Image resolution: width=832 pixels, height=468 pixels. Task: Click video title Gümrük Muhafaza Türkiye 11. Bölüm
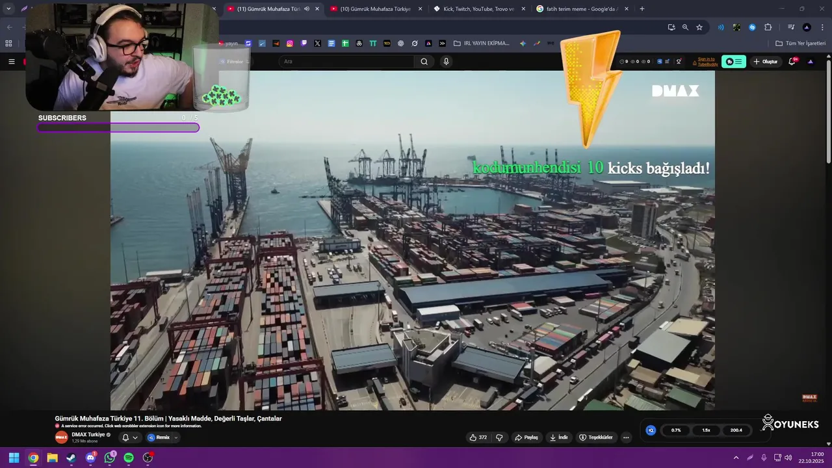click(x=168, y=419)
